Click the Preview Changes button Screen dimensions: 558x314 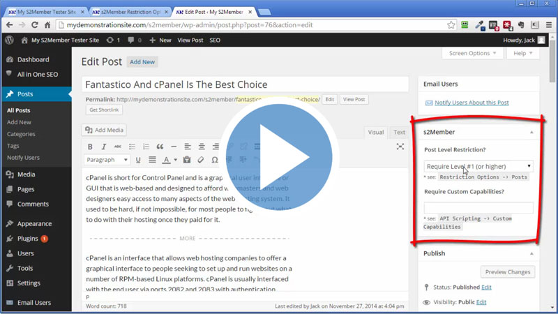coord(507,272)
